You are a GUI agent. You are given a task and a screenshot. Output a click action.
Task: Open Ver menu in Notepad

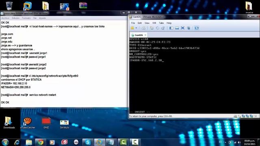(x=35, y=18)
